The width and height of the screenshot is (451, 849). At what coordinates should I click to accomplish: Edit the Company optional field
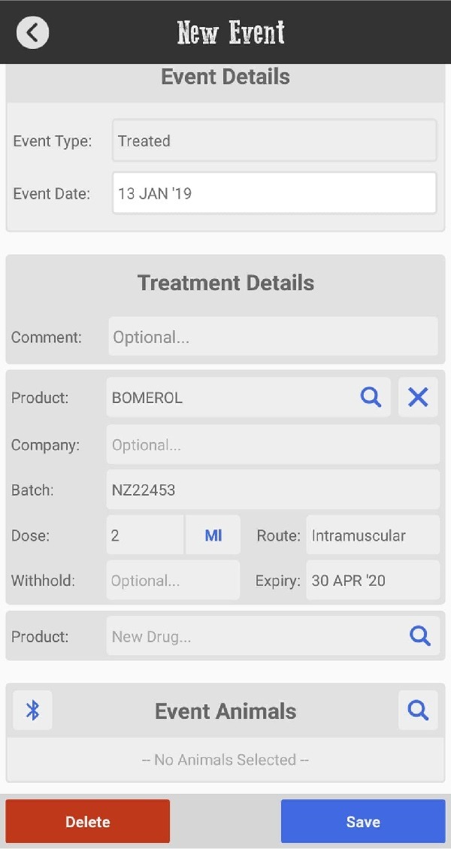coord(273,444)
